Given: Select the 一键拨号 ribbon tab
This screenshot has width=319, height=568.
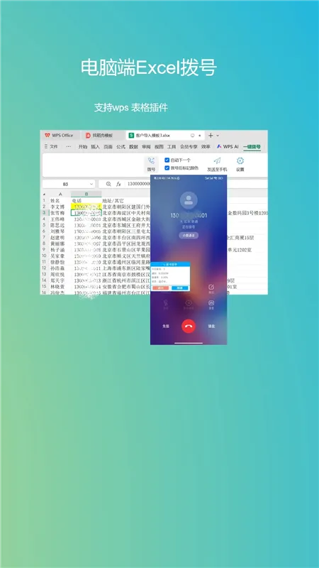Looking at the screenshot, I should click(x=252, y=147).
